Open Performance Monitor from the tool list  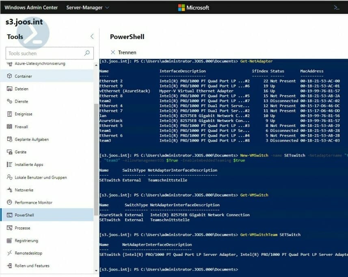point(47,203)
